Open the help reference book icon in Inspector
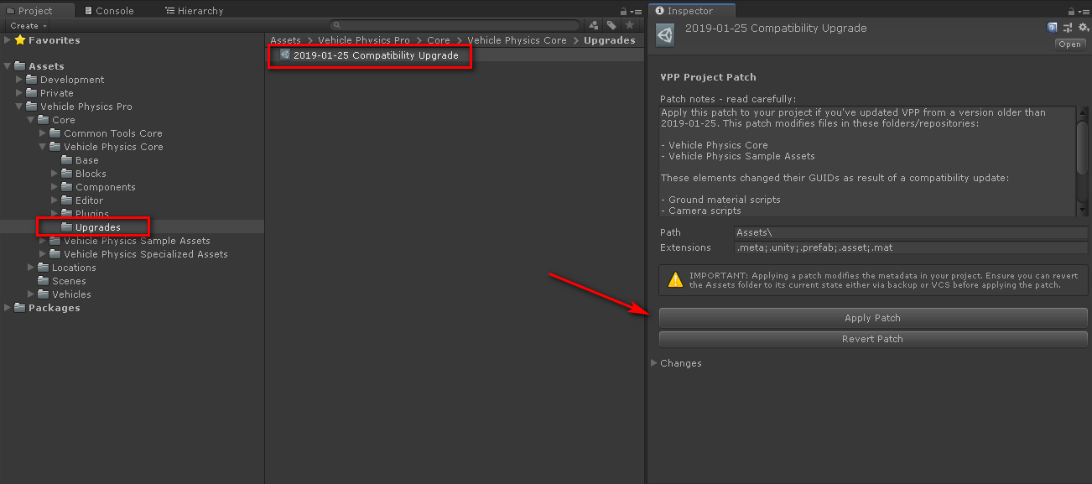 1053,28
